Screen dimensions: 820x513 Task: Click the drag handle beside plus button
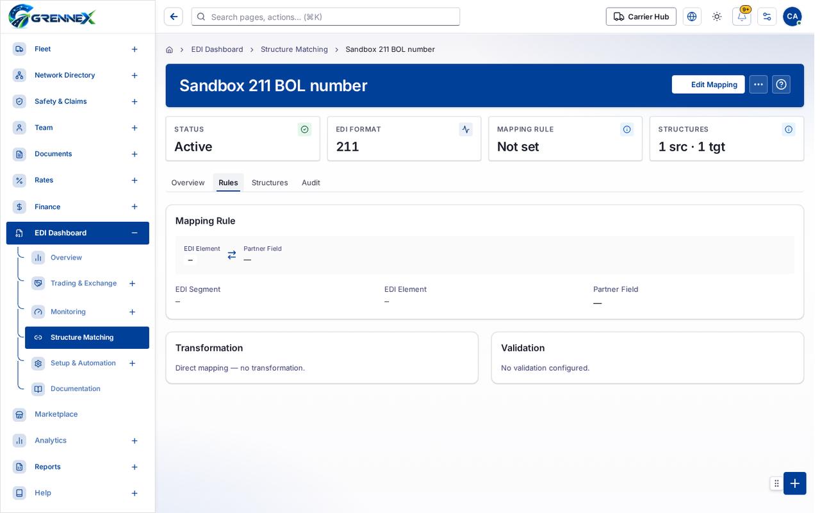pos(776,484)
